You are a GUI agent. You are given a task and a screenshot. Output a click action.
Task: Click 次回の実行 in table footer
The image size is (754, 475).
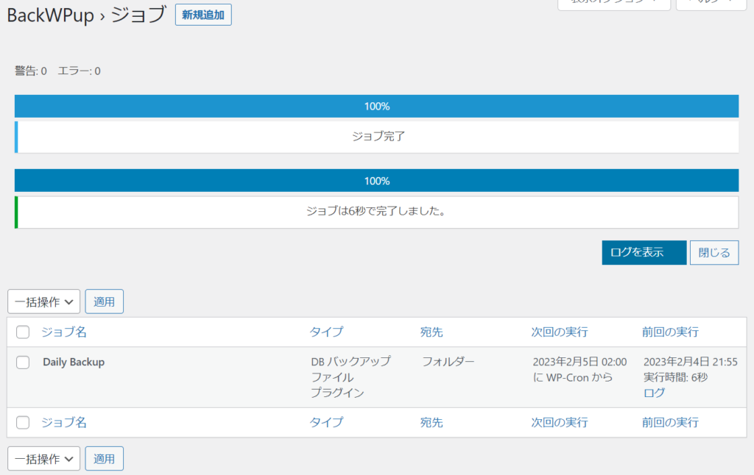[560, 423]
